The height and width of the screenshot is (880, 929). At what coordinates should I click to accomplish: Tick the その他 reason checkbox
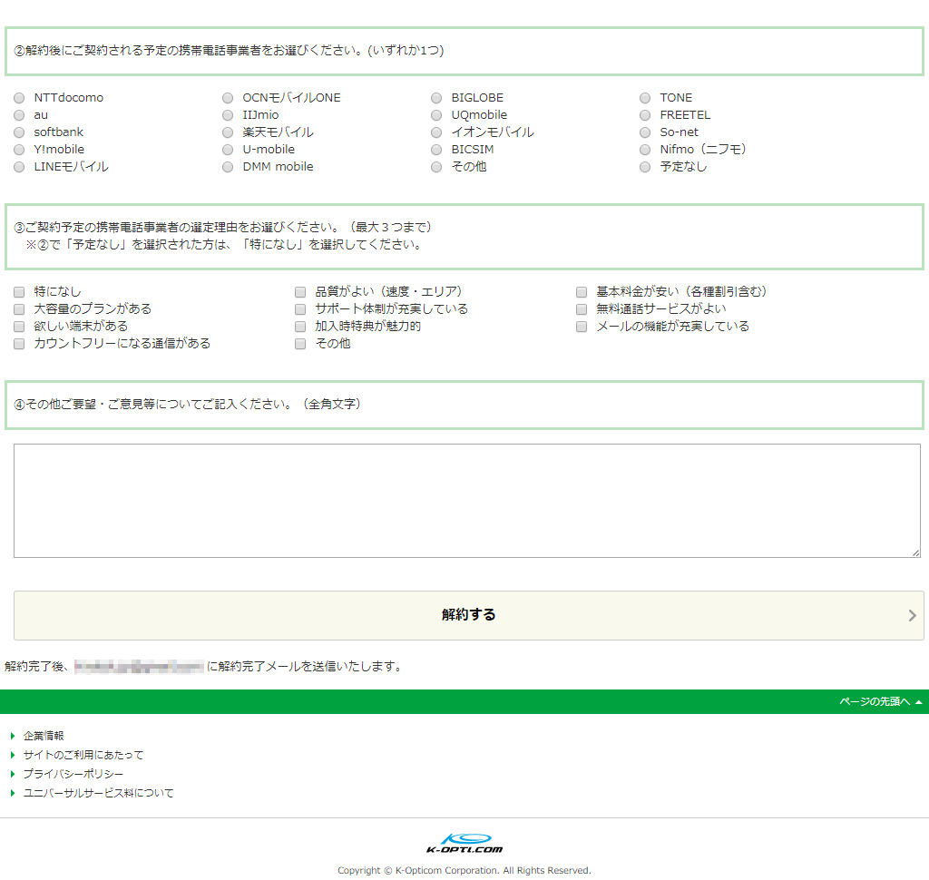[x=300, y=344]
